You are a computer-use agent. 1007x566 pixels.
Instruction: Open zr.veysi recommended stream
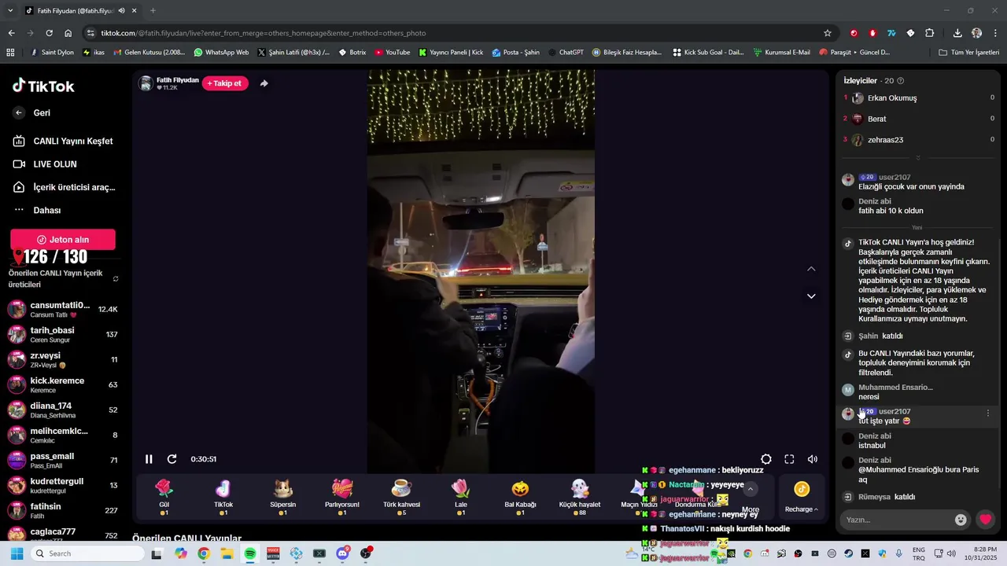click(63, 359)
